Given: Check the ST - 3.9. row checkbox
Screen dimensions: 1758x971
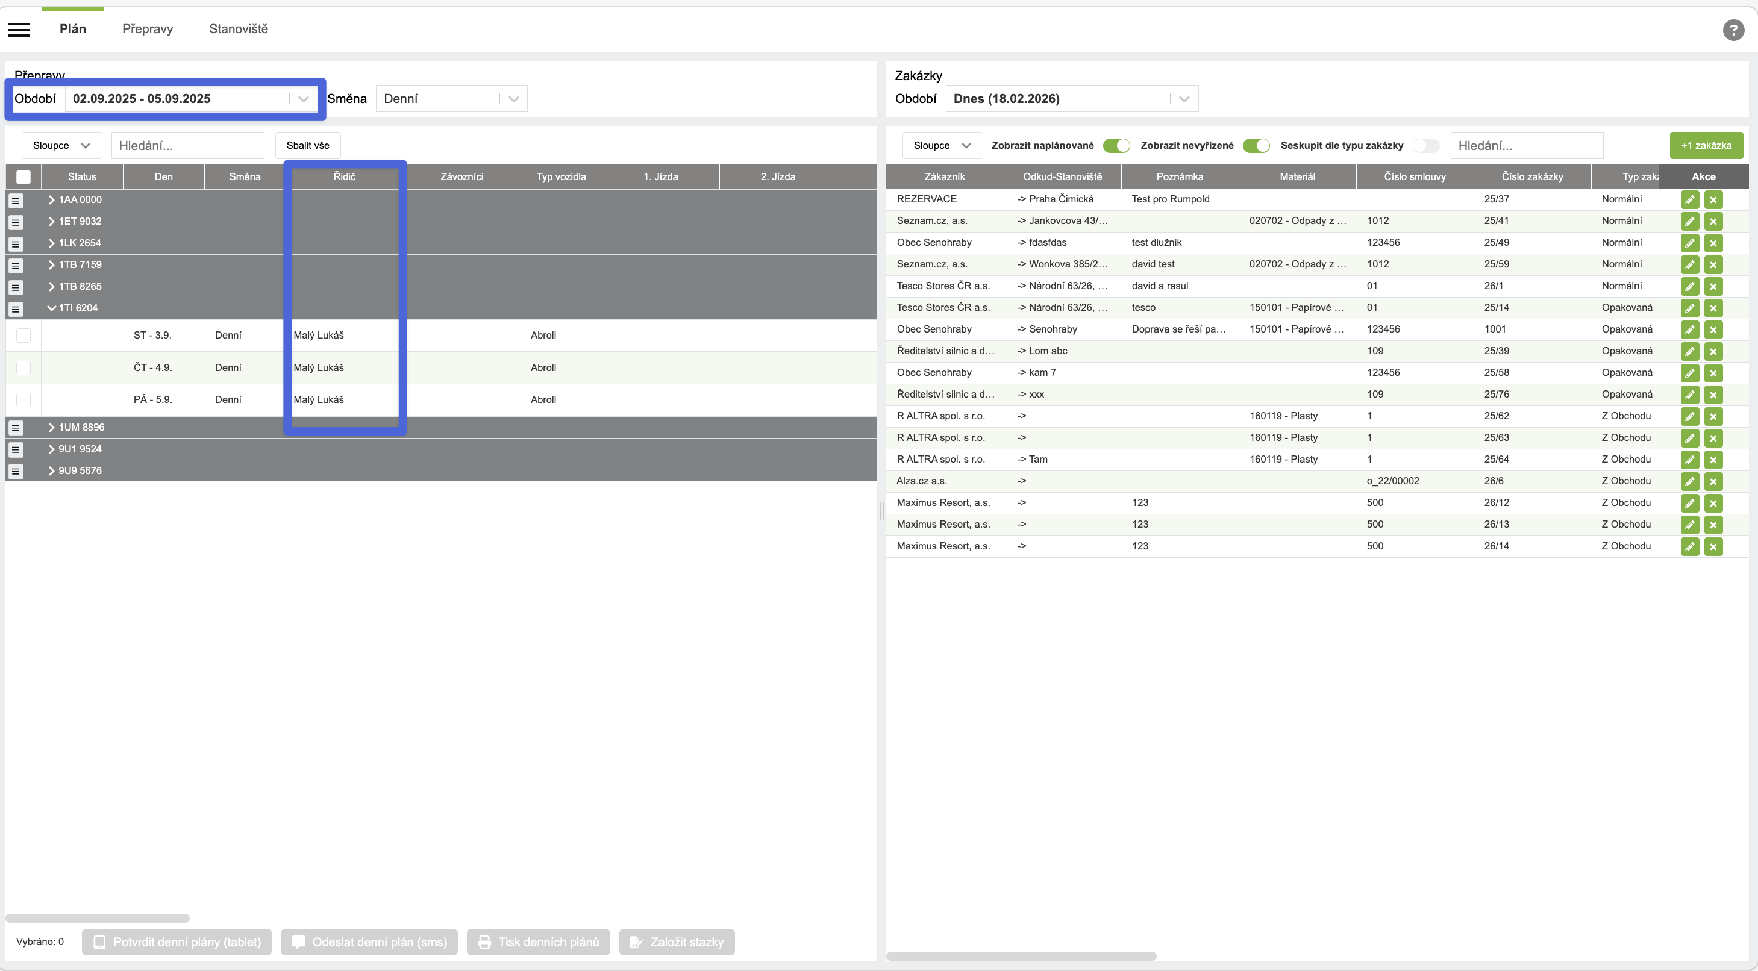Looking at the screenshot, I should pos(23,335).
